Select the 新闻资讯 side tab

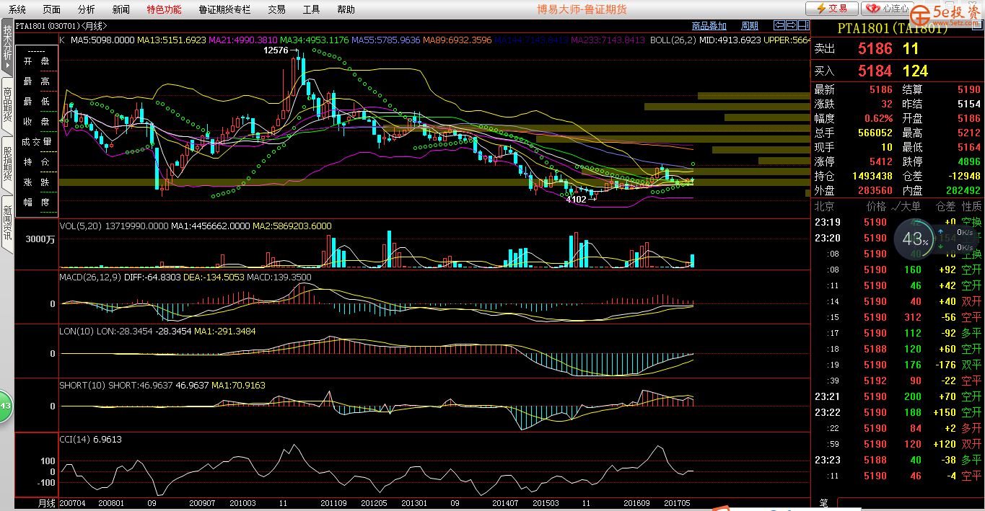click(7, 223)
